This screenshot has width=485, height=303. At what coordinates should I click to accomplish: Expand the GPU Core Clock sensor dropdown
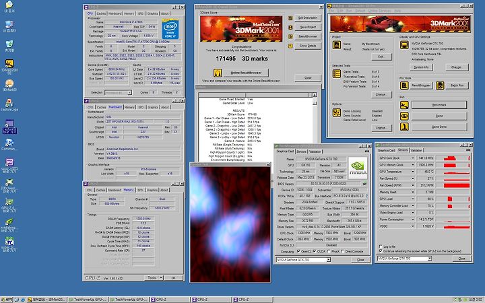coord(413,158)
